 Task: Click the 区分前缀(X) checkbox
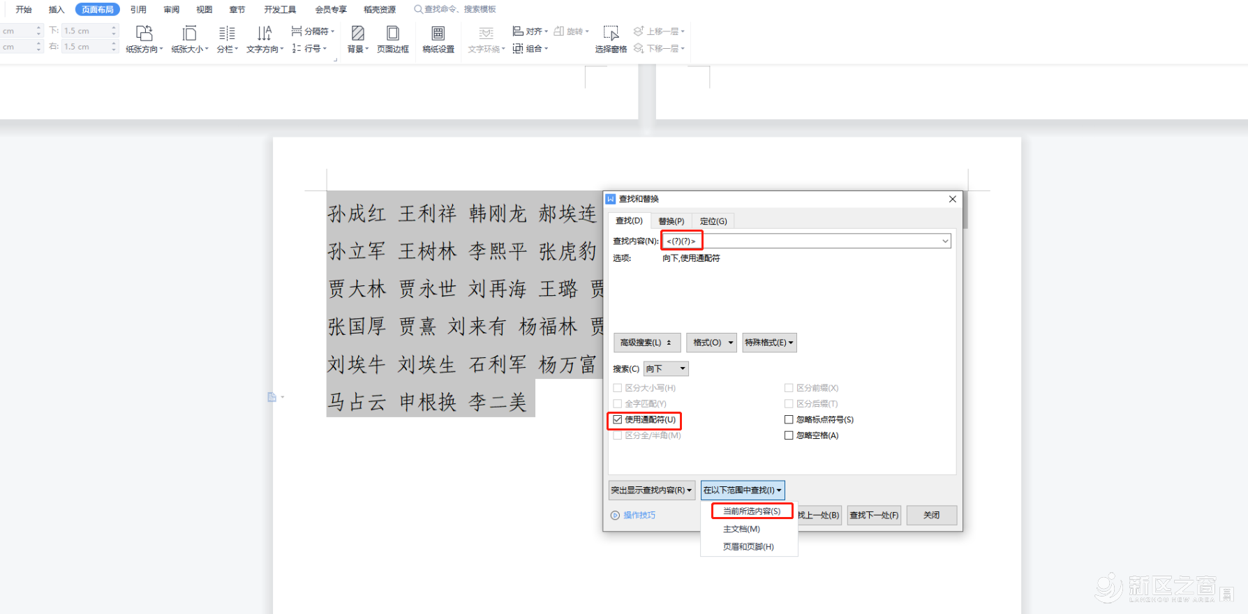point(789,388)
